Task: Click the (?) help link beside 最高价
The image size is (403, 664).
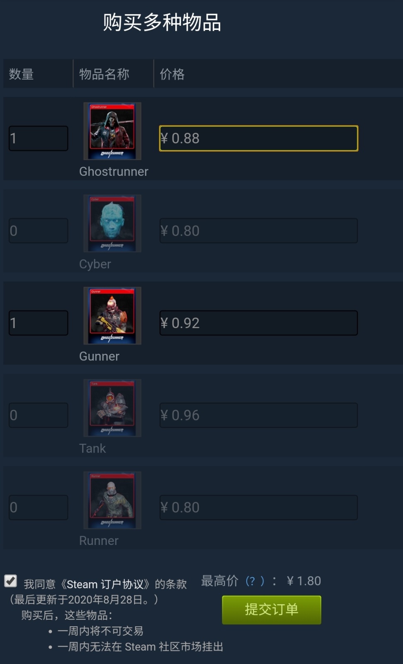Action: (x=255, y=581)
